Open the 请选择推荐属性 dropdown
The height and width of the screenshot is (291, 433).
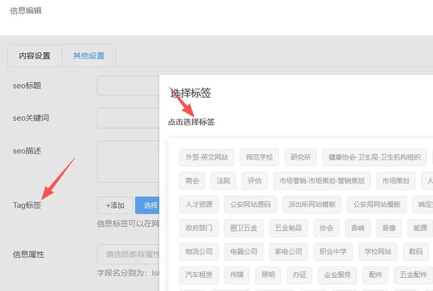tap(128, 254)
